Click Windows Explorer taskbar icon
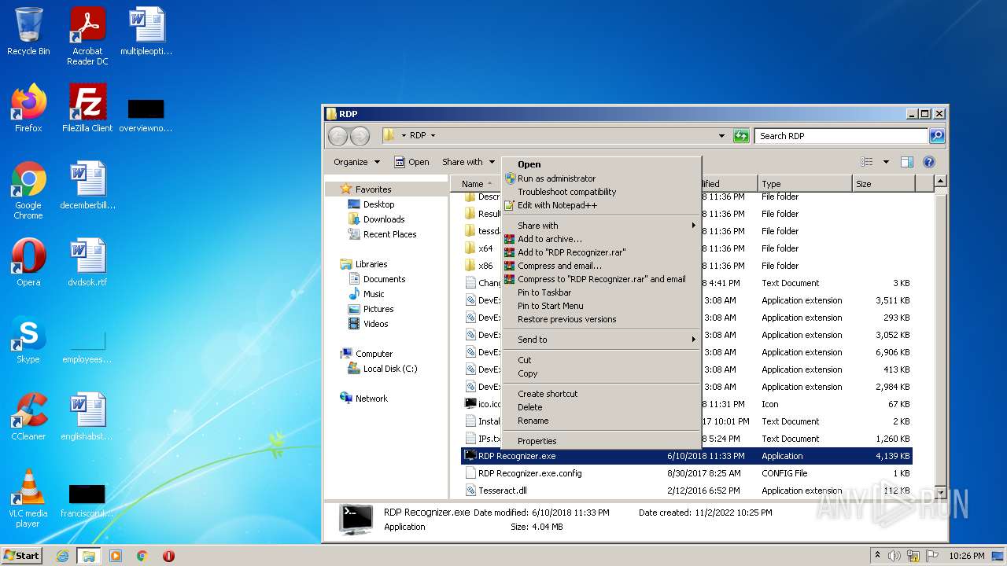Screen dimensions: 1007x566 point(88,556)
